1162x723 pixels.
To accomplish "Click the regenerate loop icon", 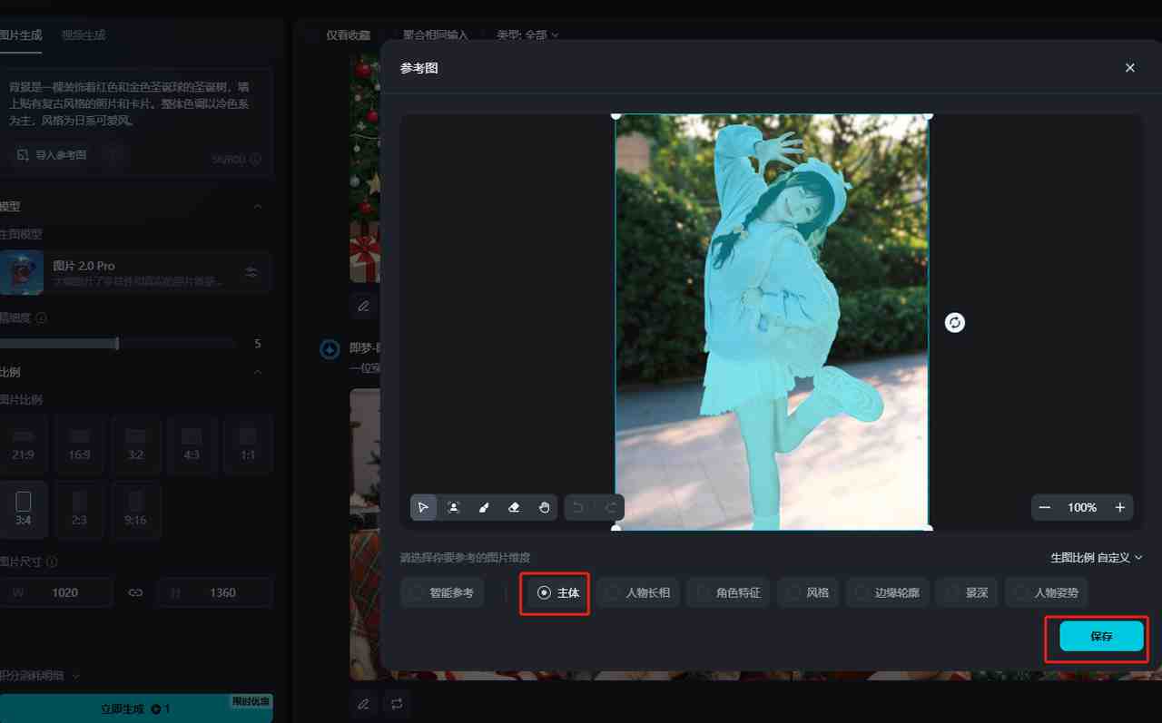I will pos(397,702).
